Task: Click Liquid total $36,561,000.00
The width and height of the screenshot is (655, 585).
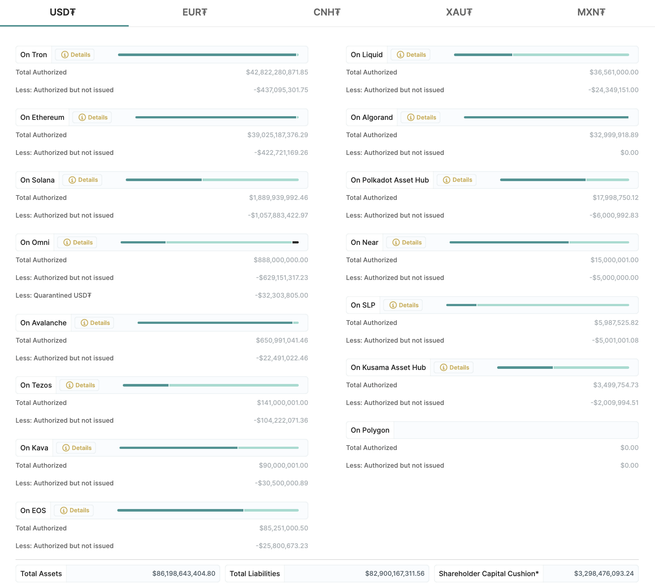Action: 614,72
